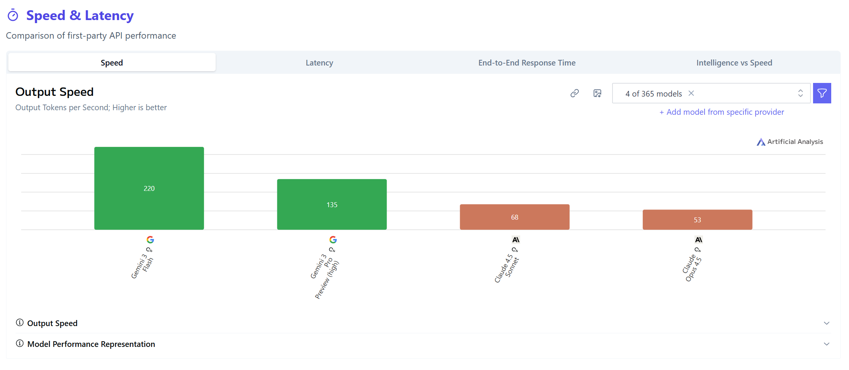Download chart image using picture icon
The image size is (849, 370).
(597, 93)
